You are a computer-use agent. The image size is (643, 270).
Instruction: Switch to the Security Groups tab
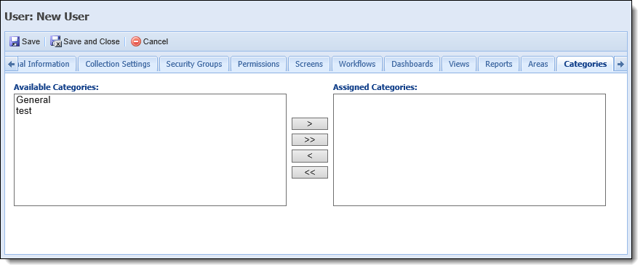pyautogui.click(x=194, y=64)
